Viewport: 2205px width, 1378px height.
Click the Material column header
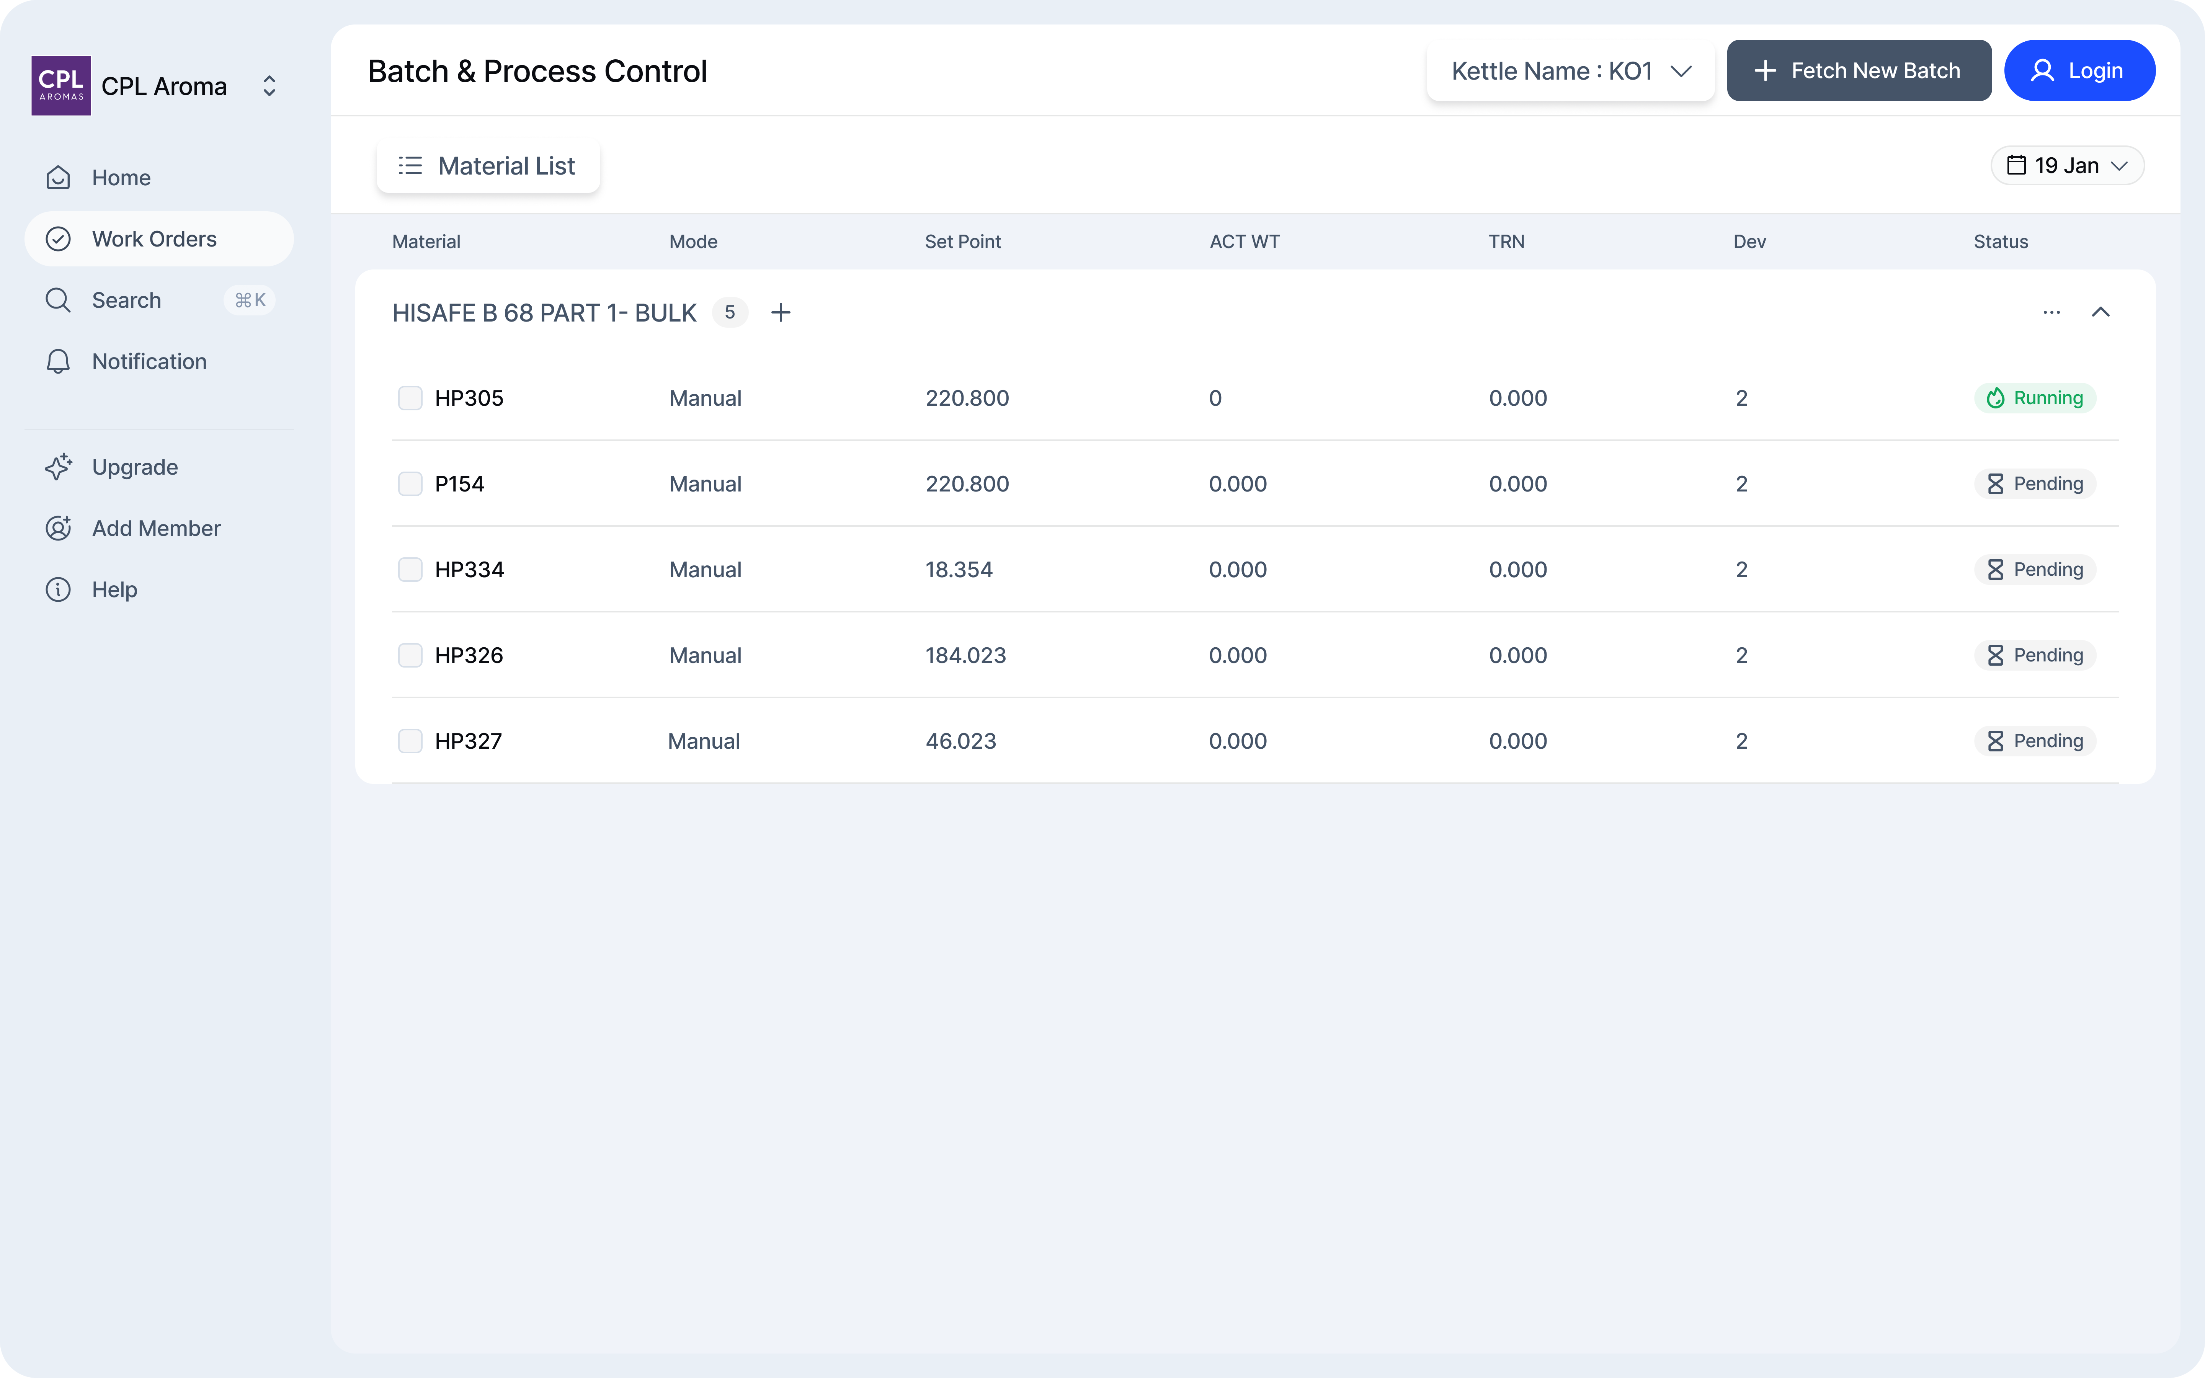tap(426, 242)
